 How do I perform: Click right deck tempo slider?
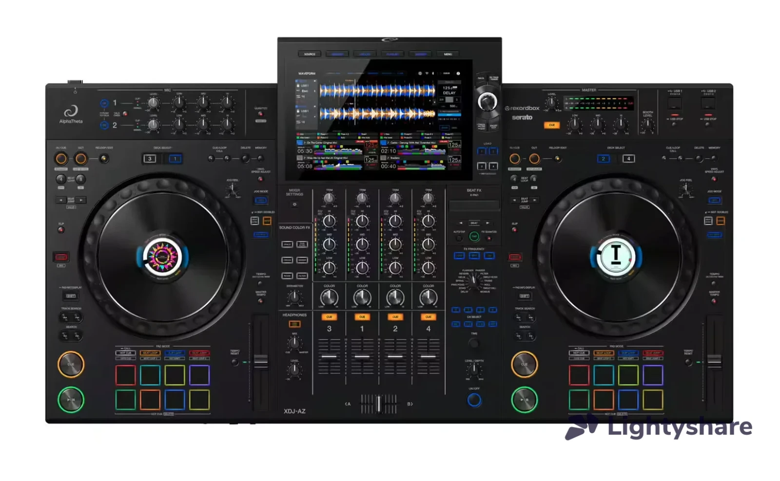(714, 361)
